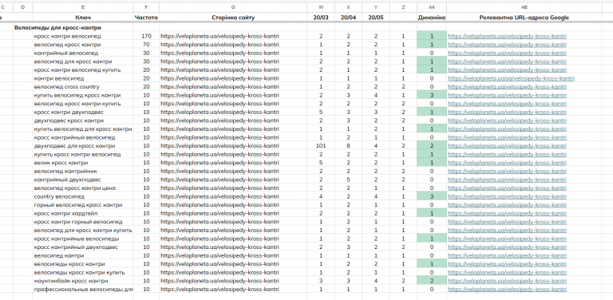Screen dimensions: 613x300
Task: Select column F header letter
Action: (x=146, y=7)
